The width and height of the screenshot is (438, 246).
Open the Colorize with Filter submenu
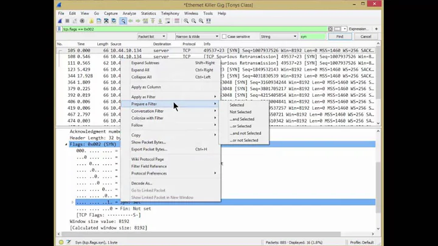coord(170,118)
